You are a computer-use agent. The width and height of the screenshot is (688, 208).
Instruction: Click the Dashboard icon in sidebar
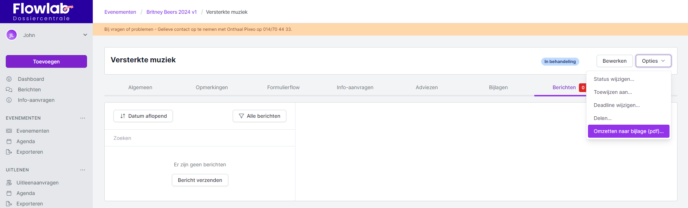click(9, 79)
